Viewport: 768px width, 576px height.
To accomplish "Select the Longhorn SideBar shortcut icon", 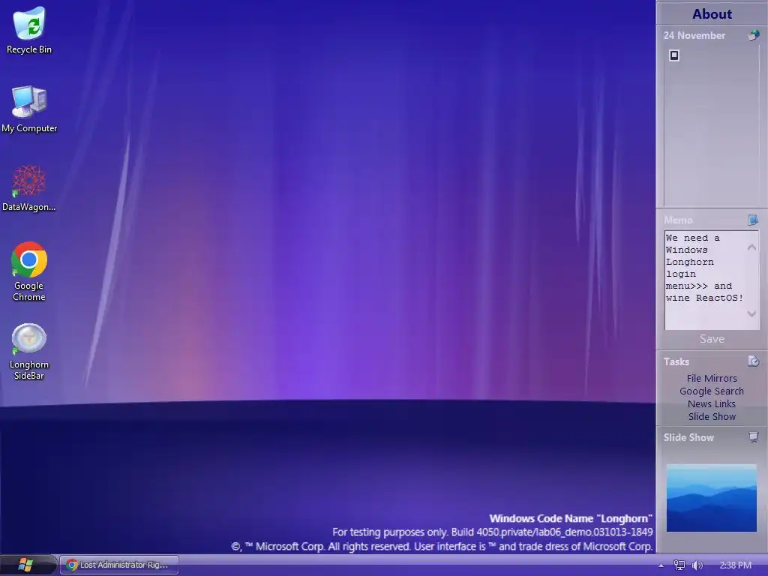I will pos(29,352).
